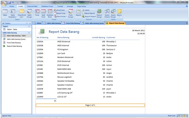Open the Report Design tool
This screenshot has width=189, height=118.
point(99,13)
